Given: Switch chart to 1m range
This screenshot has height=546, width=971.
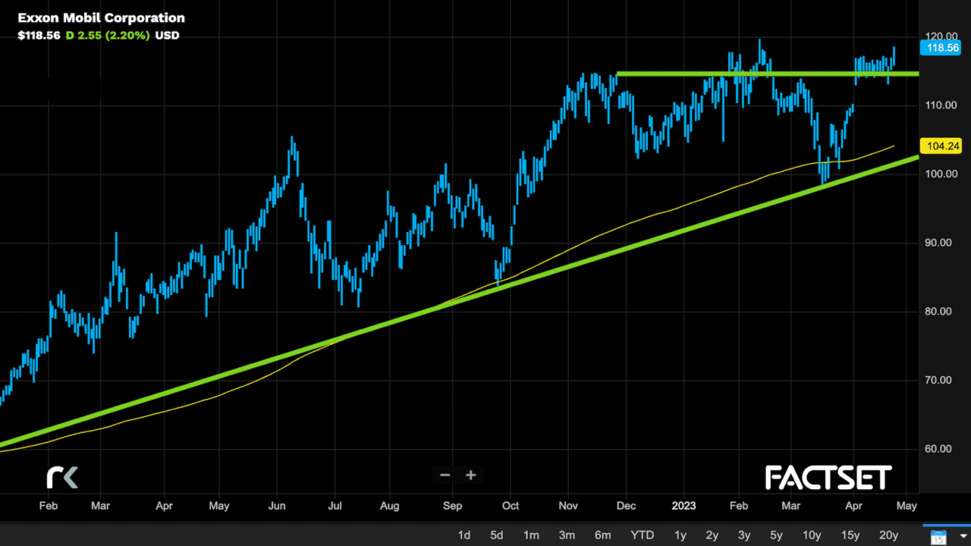Looking at the screenshot, I should tap(531, 535).
